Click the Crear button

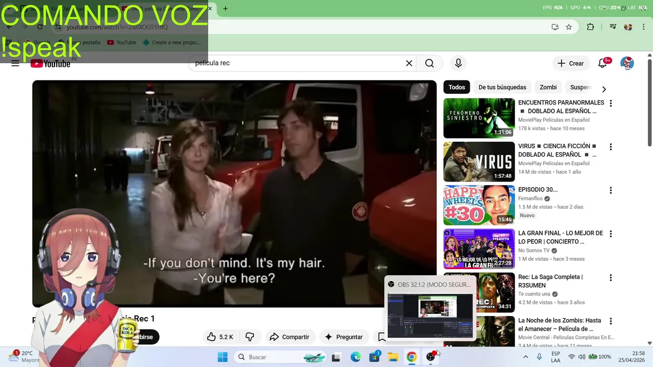tap(570, 63)
